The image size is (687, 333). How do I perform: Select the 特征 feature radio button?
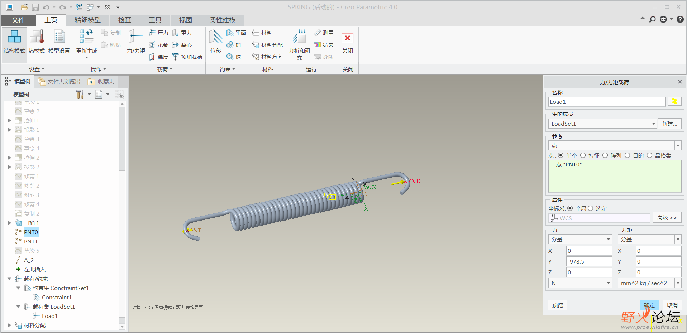pyautogui.click(x=583, y=155)
